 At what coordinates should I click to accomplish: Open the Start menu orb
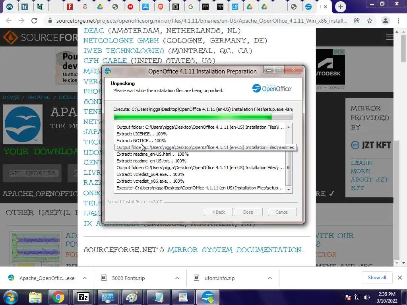click(x=10, y=297)
